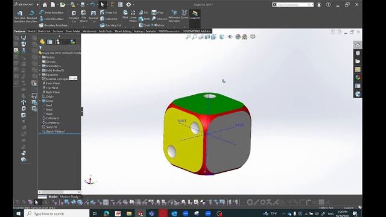The width and height of the screenshot is (386, 217).
Task: Choose the Lofted Boss/Base command
Action: point(51,19)
